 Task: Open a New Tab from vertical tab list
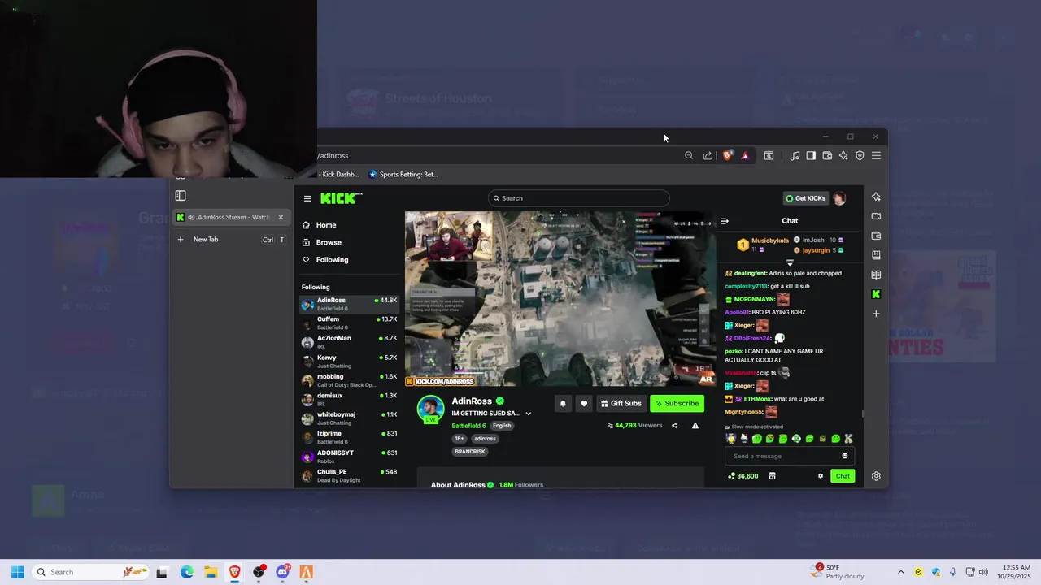click(230, 240)
